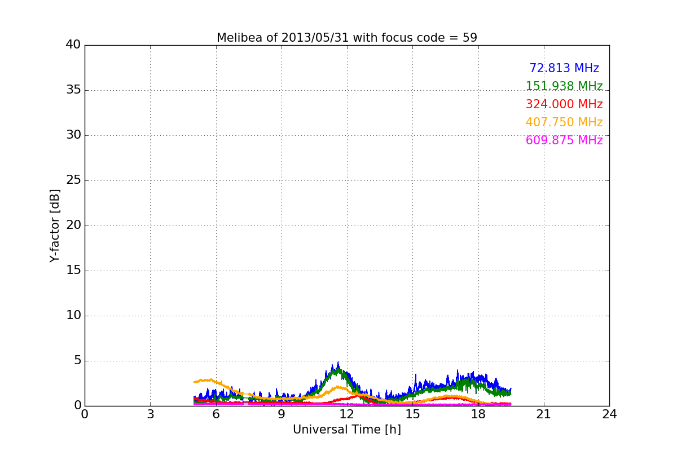The height and width of the screenshot is (451, 677).
Task: Click the Universal Time [h] axis label
Action: pos(347,430)
